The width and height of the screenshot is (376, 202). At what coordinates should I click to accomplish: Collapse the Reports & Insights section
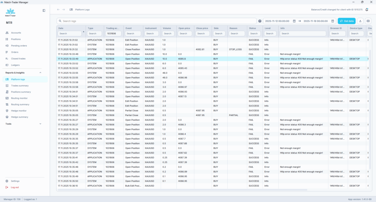40,73
